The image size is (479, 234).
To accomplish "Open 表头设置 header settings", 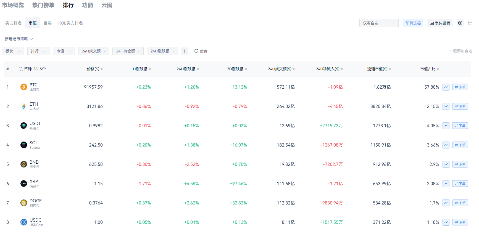I will tap(440, 23).
